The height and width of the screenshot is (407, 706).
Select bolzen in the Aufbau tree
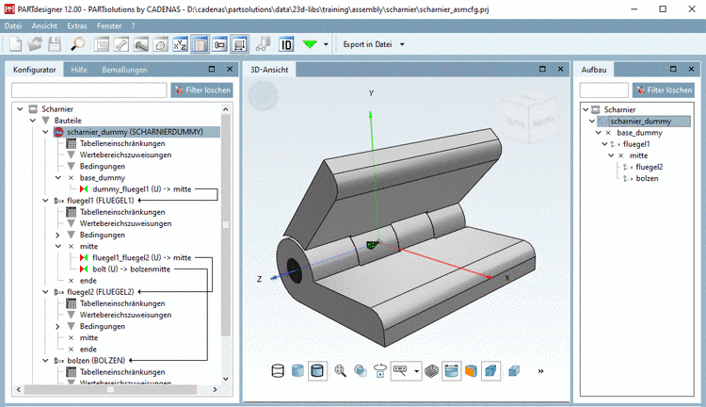647,178
